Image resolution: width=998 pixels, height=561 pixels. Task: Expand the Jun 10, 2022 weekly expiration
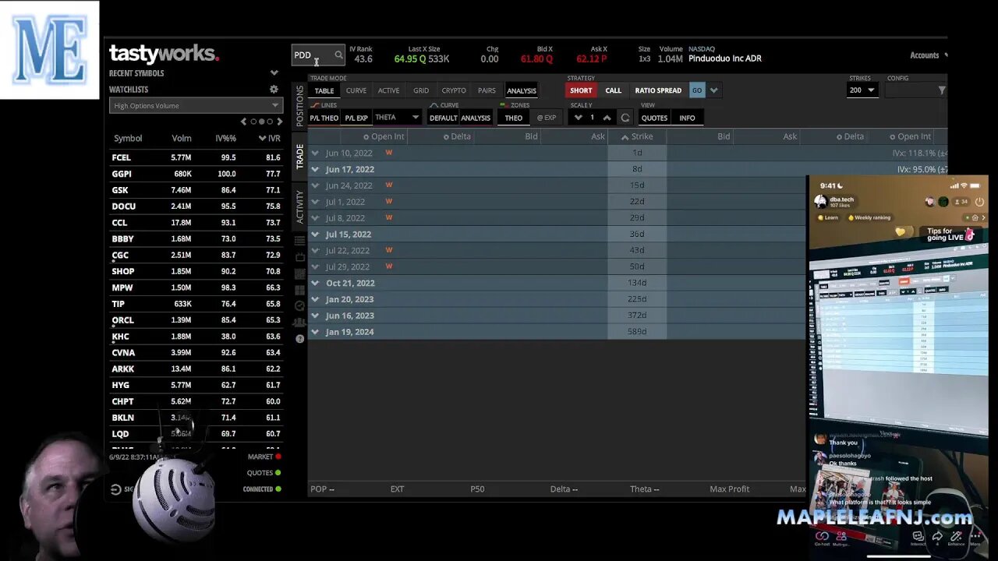315,153
